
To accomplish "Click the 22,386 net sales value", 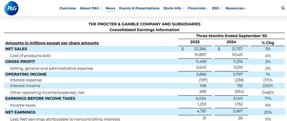I will [199, 49].
